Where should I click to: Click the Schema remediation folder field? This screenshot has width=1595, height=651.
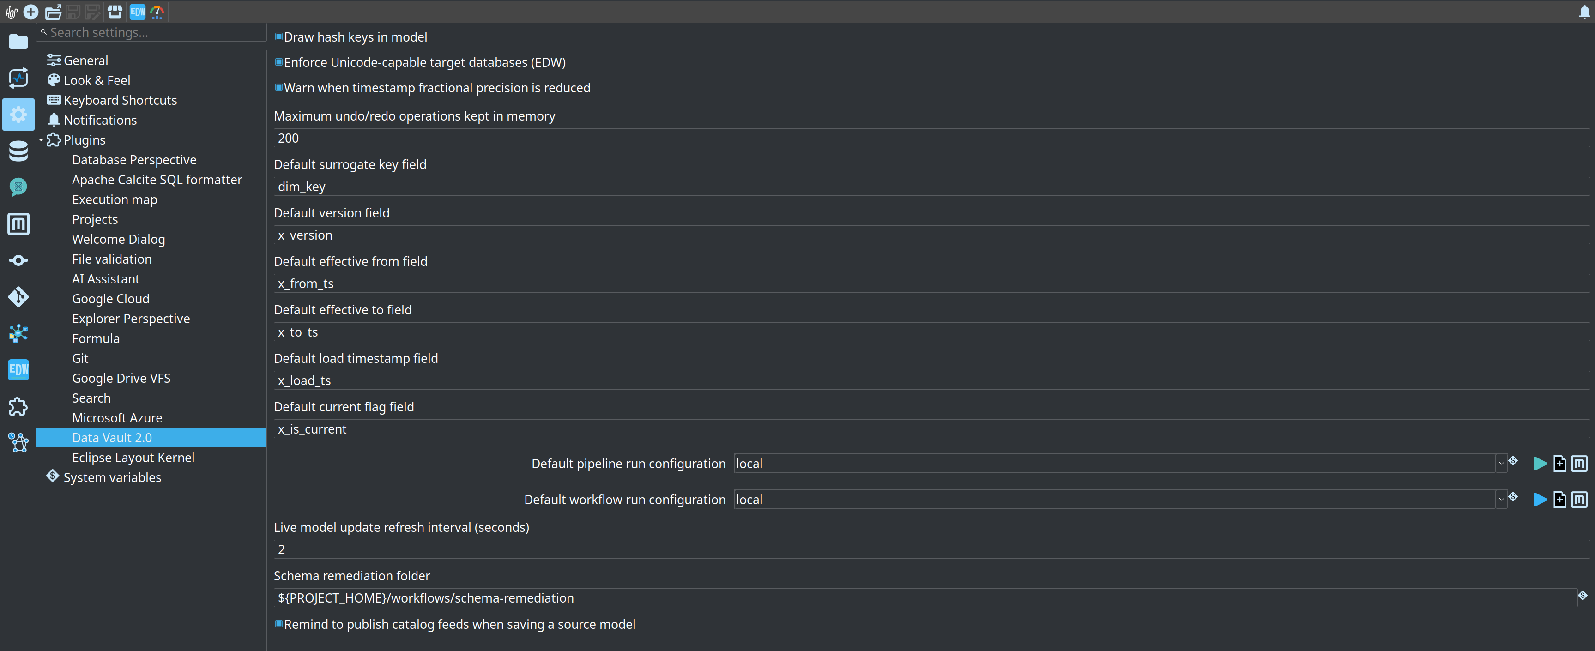click(x=925, y=598)
